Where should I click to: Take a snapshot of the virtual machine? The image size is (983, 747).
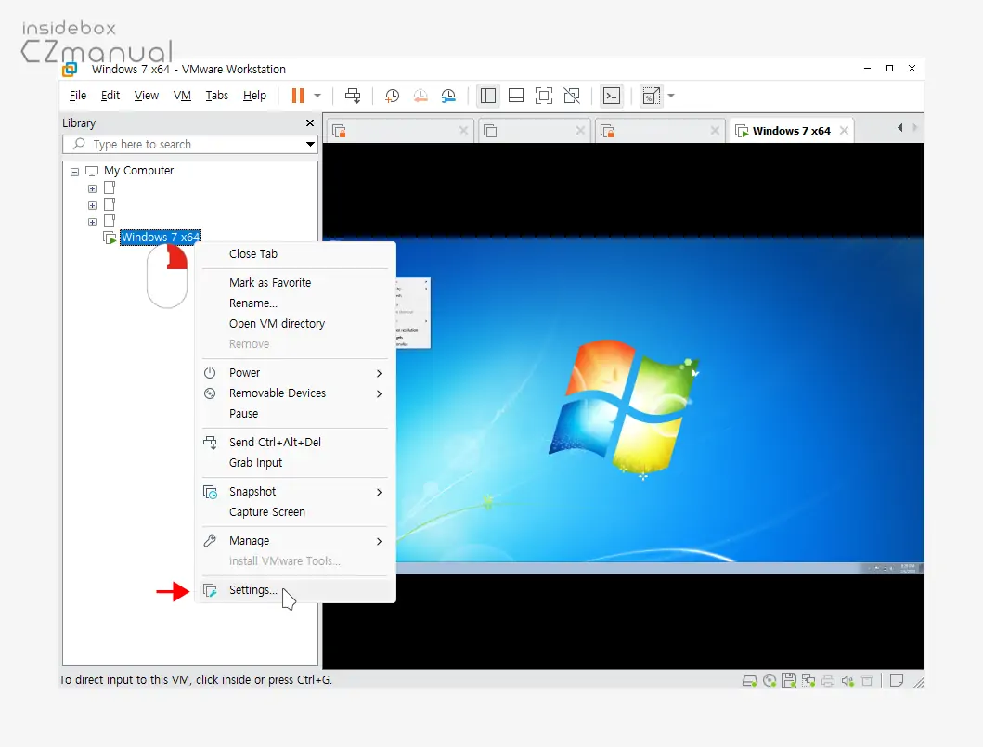point(392,96)
